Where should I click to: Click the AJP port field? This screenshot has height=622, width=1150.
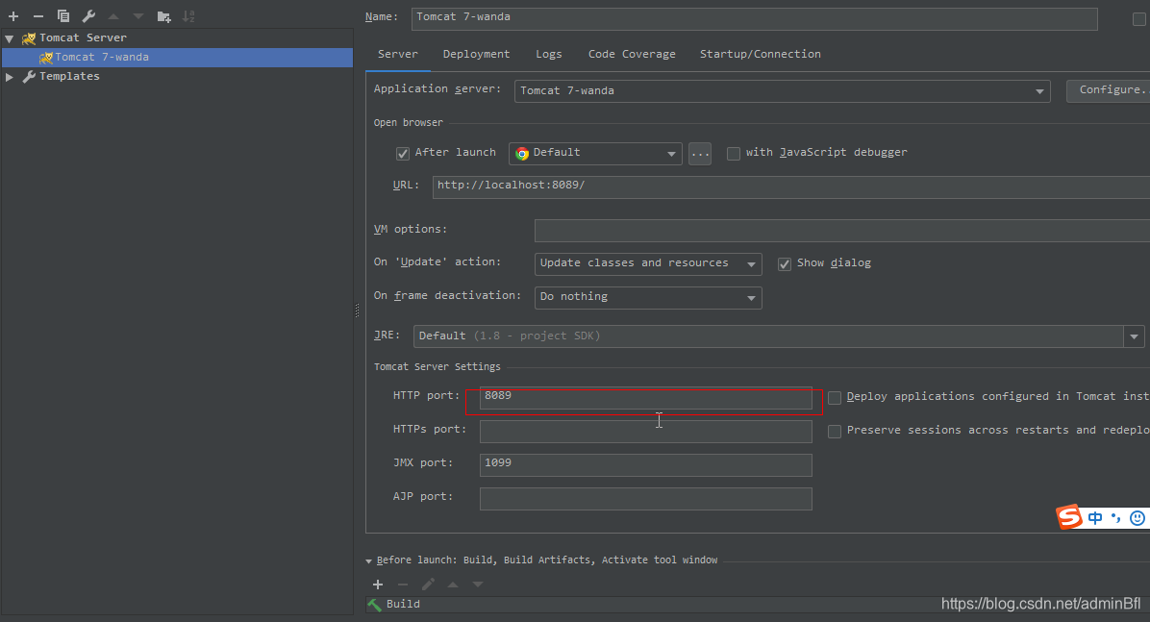645,499
